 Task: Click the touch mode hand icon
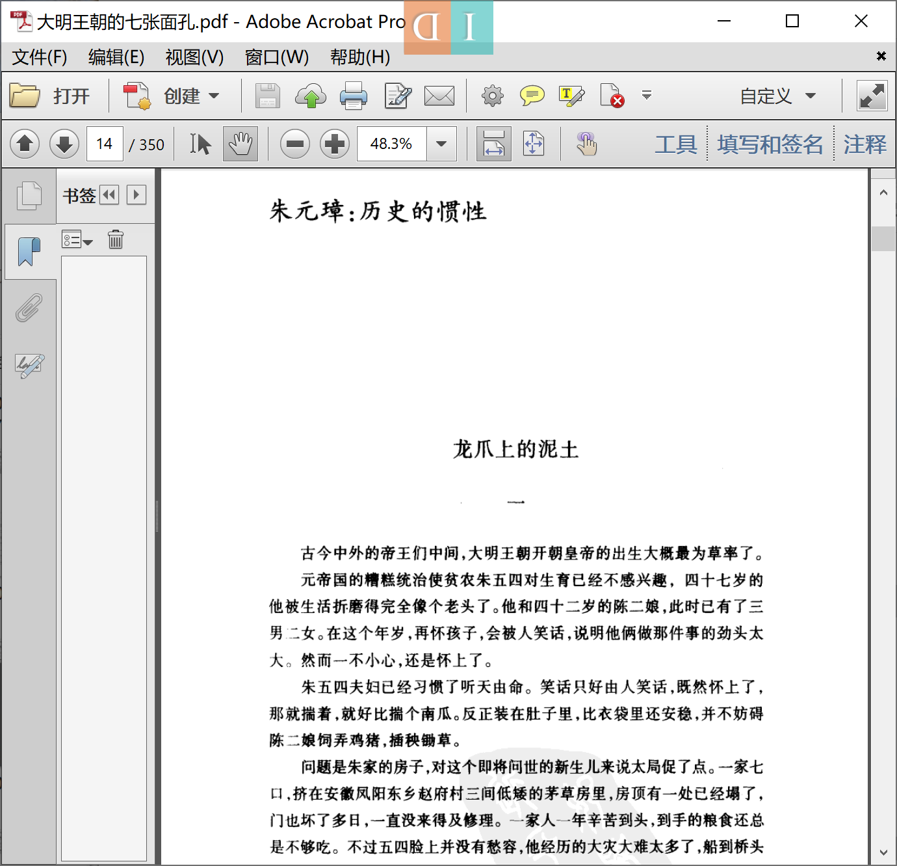coord(586,144)
